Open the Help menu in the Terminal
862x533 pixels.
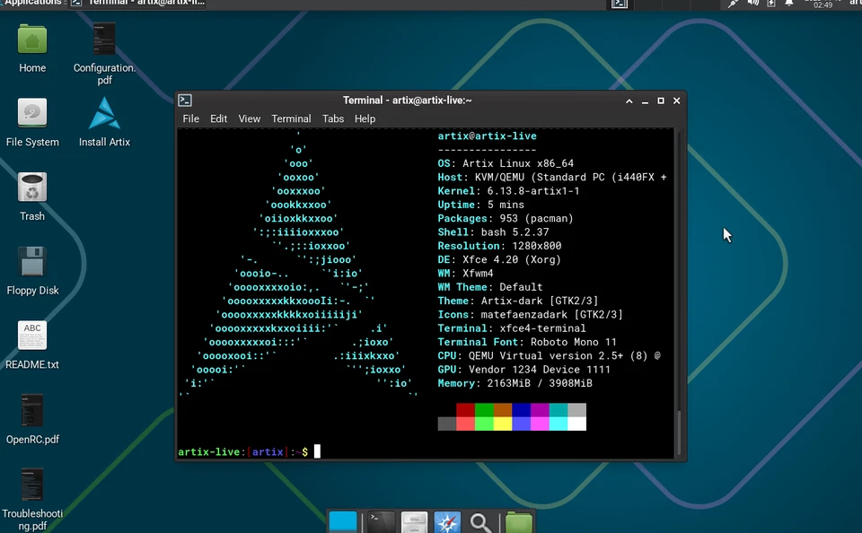tap(365, 118)
